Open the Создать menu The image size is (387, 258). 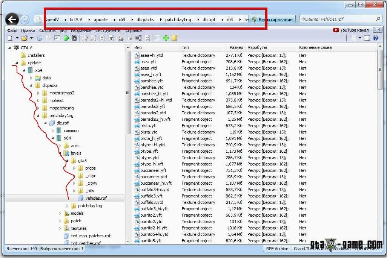coord(47,30)
